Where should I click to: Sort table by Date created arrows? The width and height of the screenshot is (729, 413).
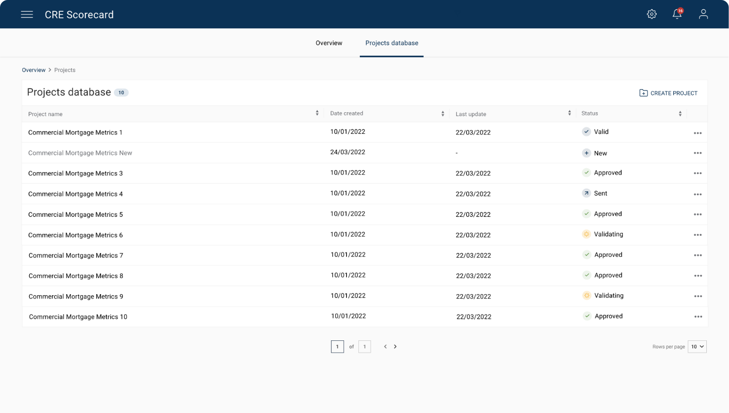(x=443, y=114)
